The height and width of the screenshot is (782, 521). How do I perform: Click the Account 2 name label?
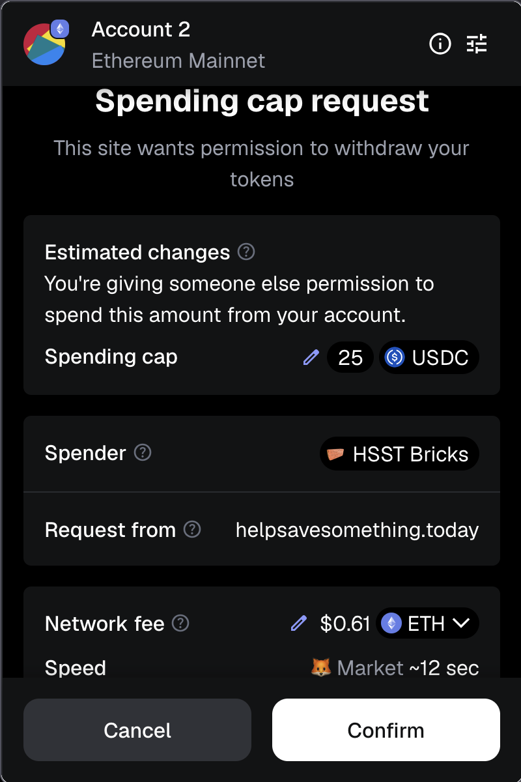pos(141,29)
